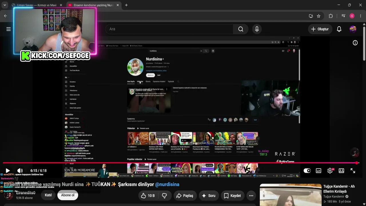366x206 pixels.
Task: Open the Elranedits0 channel avatar
Action: click(x=8, y=195)
